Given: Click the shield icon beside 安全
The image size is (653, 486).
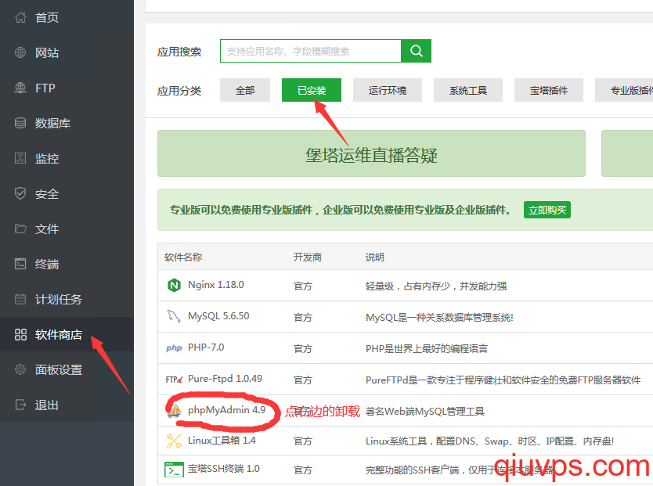Looking at the screenshot, I should pyautogui.click(x=20, y=193).
